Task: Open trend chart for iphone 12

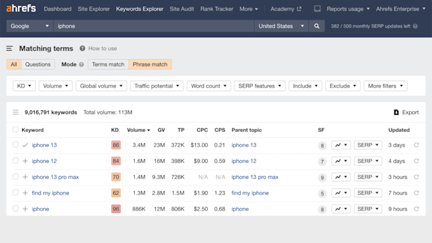Action: [x=341, y=161]
